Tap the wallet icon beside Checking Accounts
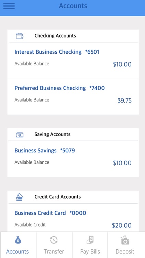The width and height of the screenshot is (145, 258). point(20,36)
